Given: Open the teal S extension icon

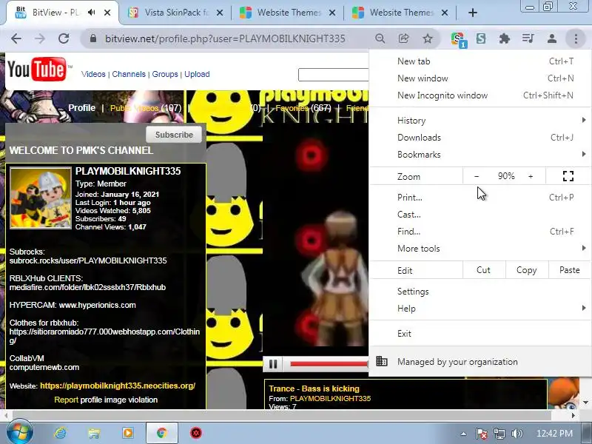Looking at the screenshot, I should click(481, 38).
